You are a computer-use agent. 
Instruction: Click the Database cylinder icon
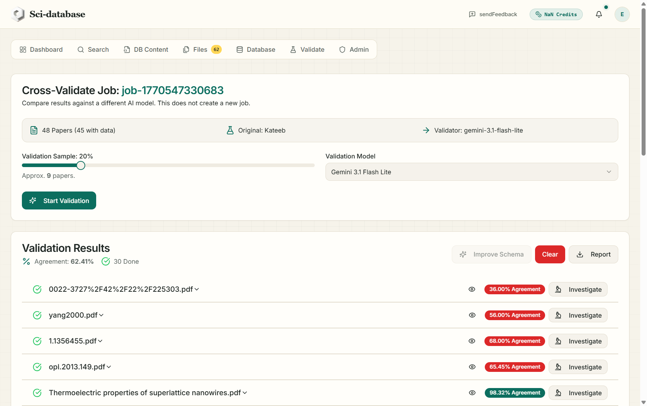(x=240, y=50)
